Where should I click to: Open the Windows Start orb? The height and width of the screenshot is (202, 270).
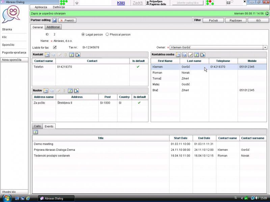(6, 198)
